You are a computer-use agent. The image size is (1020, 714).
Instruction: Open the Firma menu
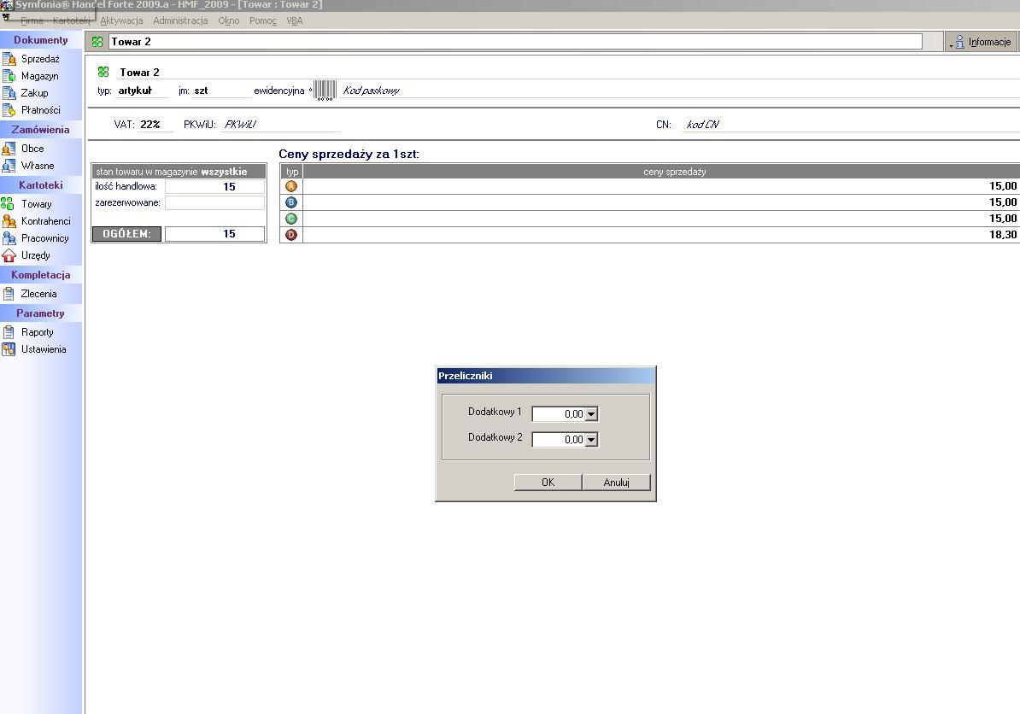[32, 20]
